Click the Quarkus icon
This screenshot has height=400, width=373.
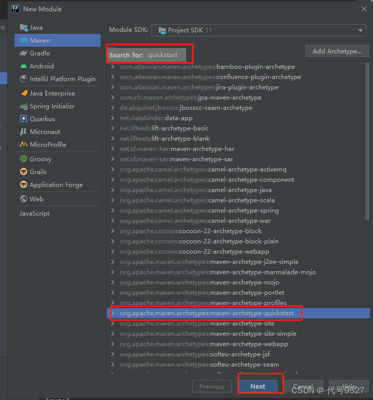tap(24, 119)
